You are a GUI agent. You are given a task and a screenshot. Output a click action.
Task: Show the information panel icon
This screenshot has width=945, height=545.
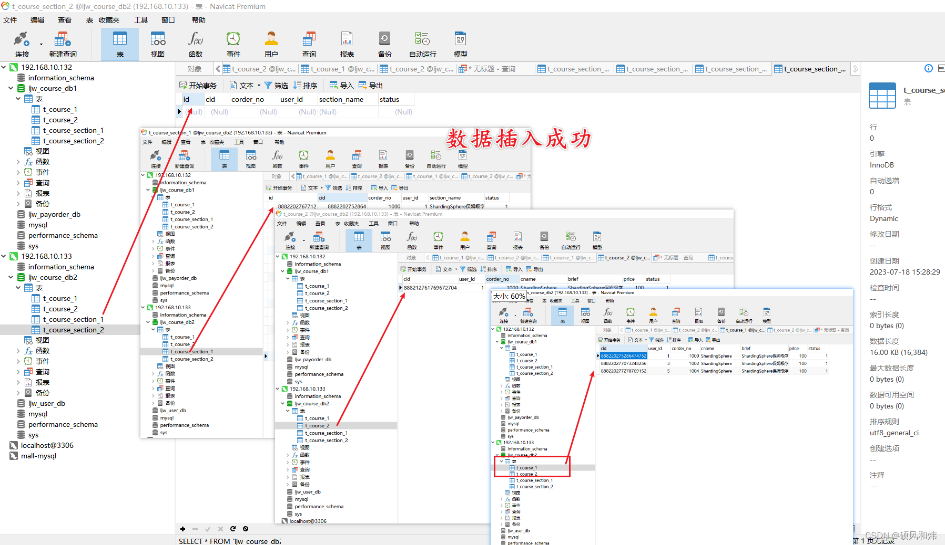tap(929, 68)
